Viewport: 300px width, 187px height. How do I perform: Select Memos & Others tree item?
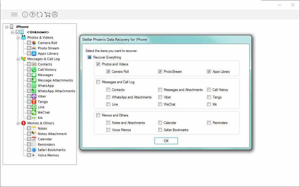pos(41,123)
